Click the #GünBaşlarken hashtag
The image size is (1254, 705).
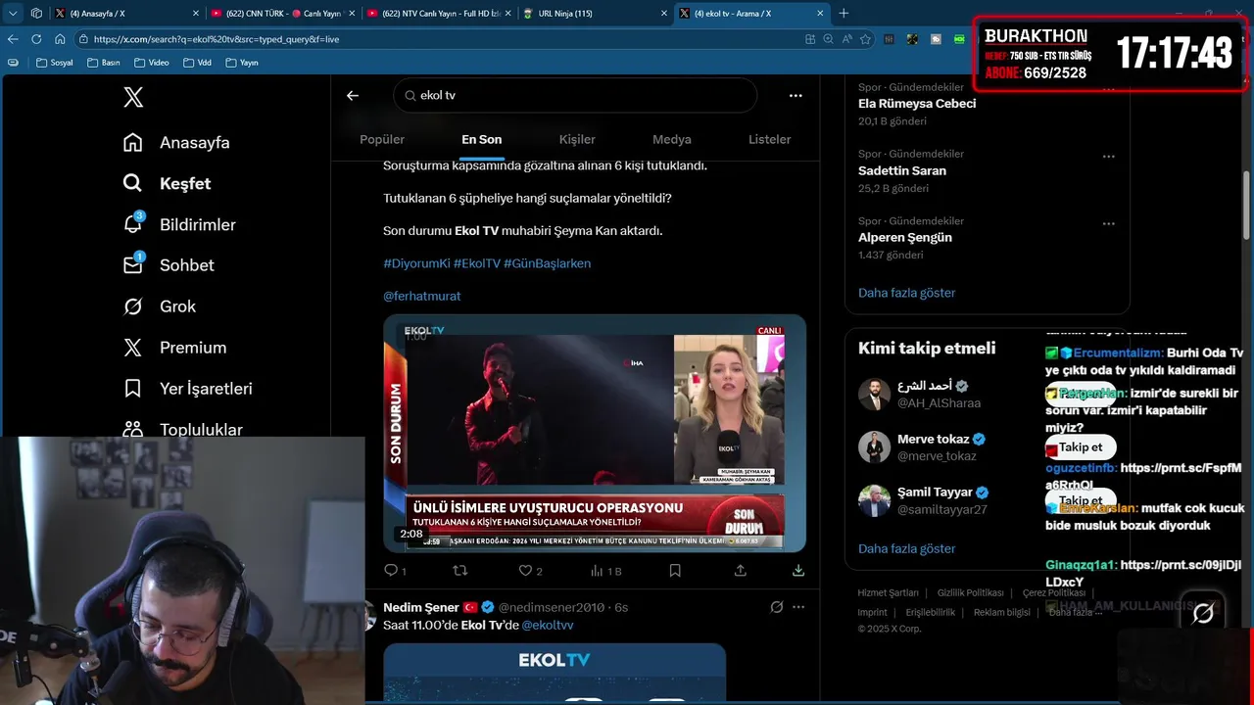point(547,263)
